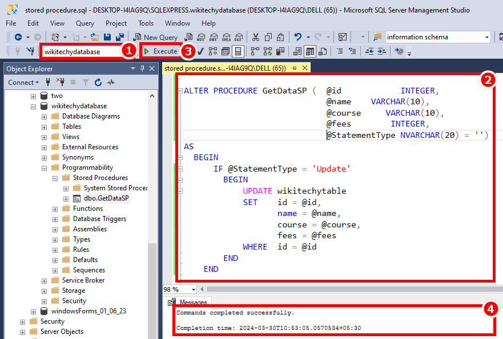This screenshot has width=503, height=339.
Task: Open the 98 % zoom level dropdown
Action: coord(194,289)
